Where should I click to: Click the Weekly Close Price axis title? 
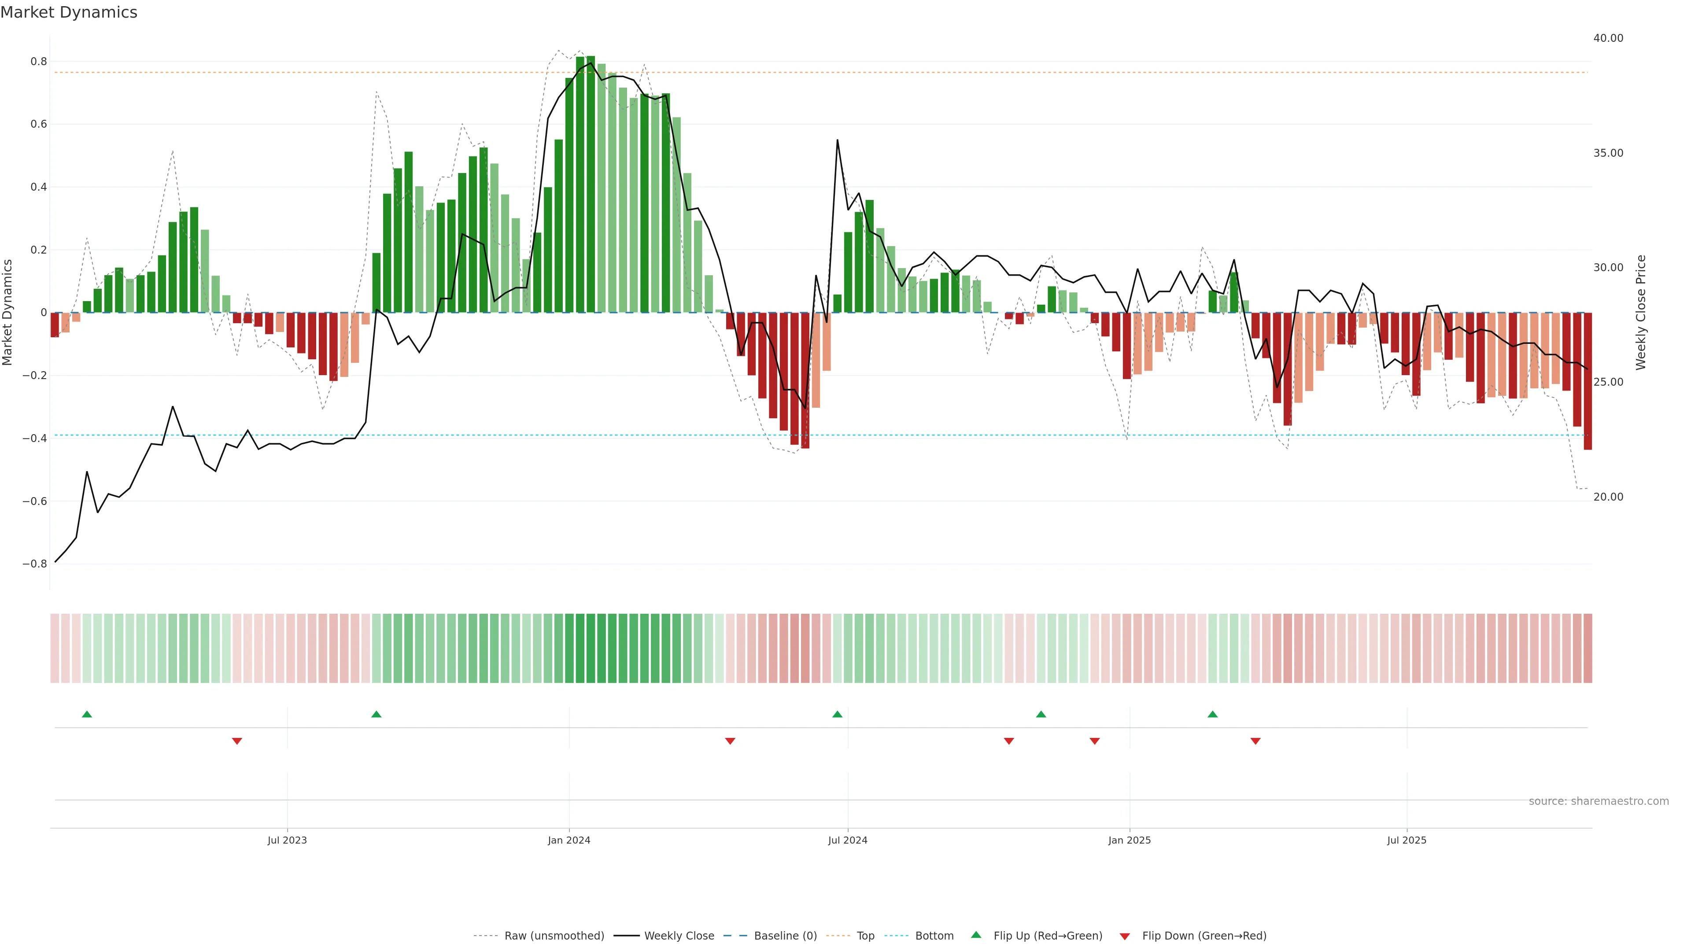pyautogui.click(x=1640, y=313)
